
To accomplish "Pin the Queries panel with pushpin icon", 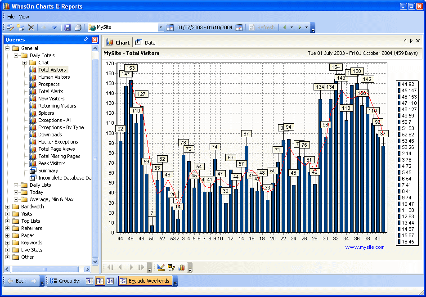I will (86, 40).
